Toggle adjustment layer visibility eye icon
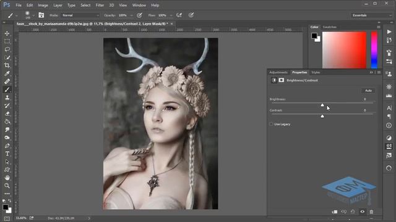The height and width of the screenshot is (222, 396). click(362, 212)
